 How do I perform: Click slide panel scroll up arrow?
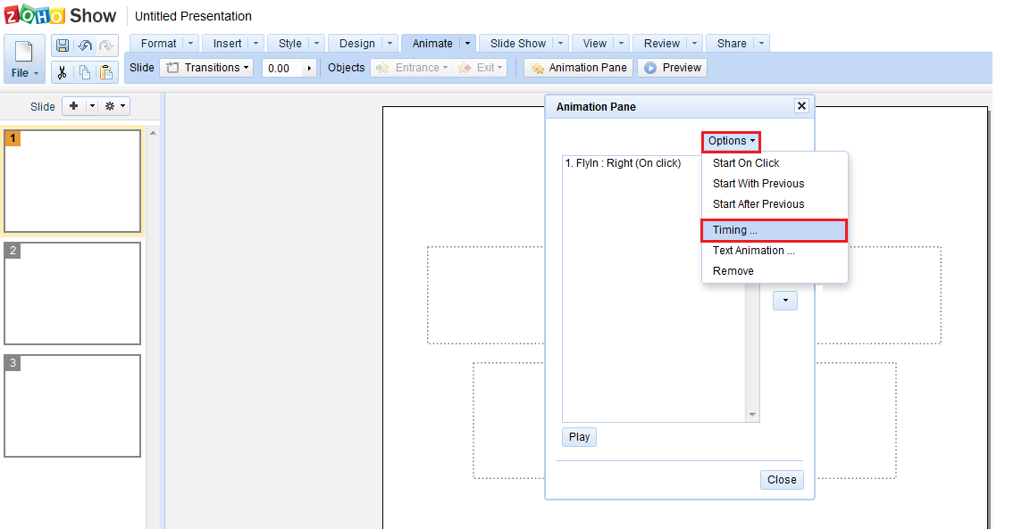[153, 134]
